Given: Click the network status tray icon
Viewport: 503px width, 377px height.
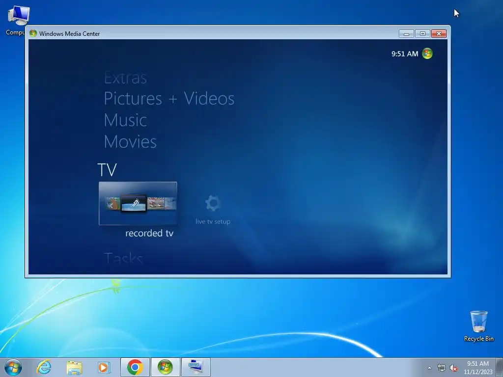Looking at the screenshot, I should tap(442, 368).
